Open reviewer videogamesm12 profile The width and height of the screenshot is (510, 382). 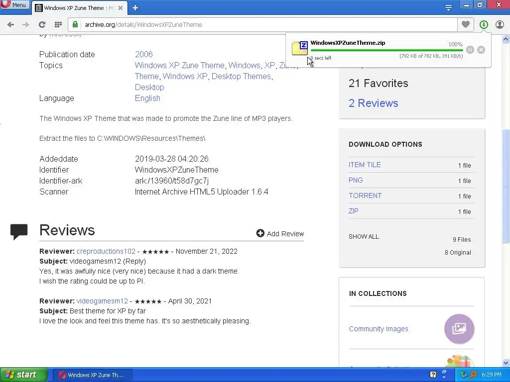[102, 301]
